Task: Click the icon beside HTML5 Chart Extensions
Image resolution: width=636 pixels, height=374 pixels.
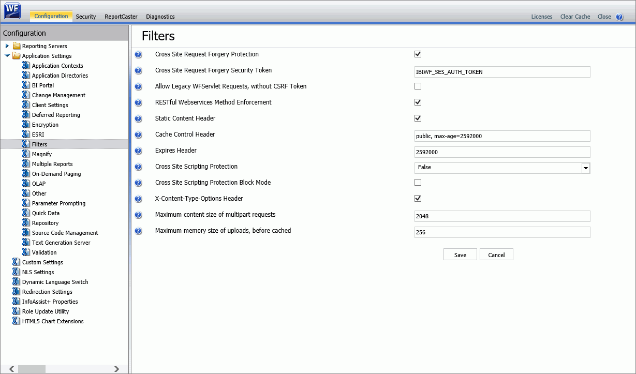Action: [x=16, y=321]
